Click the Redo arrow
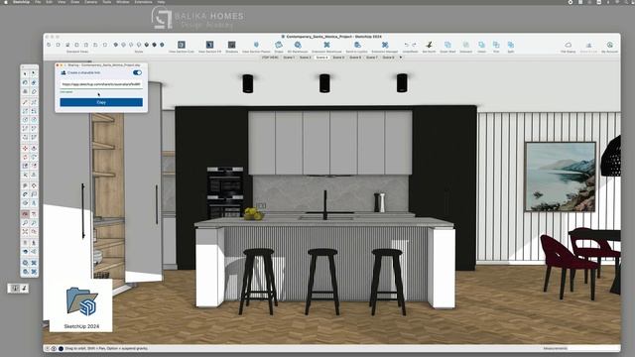Screen dimensions: 635x357 click(414, 45)
